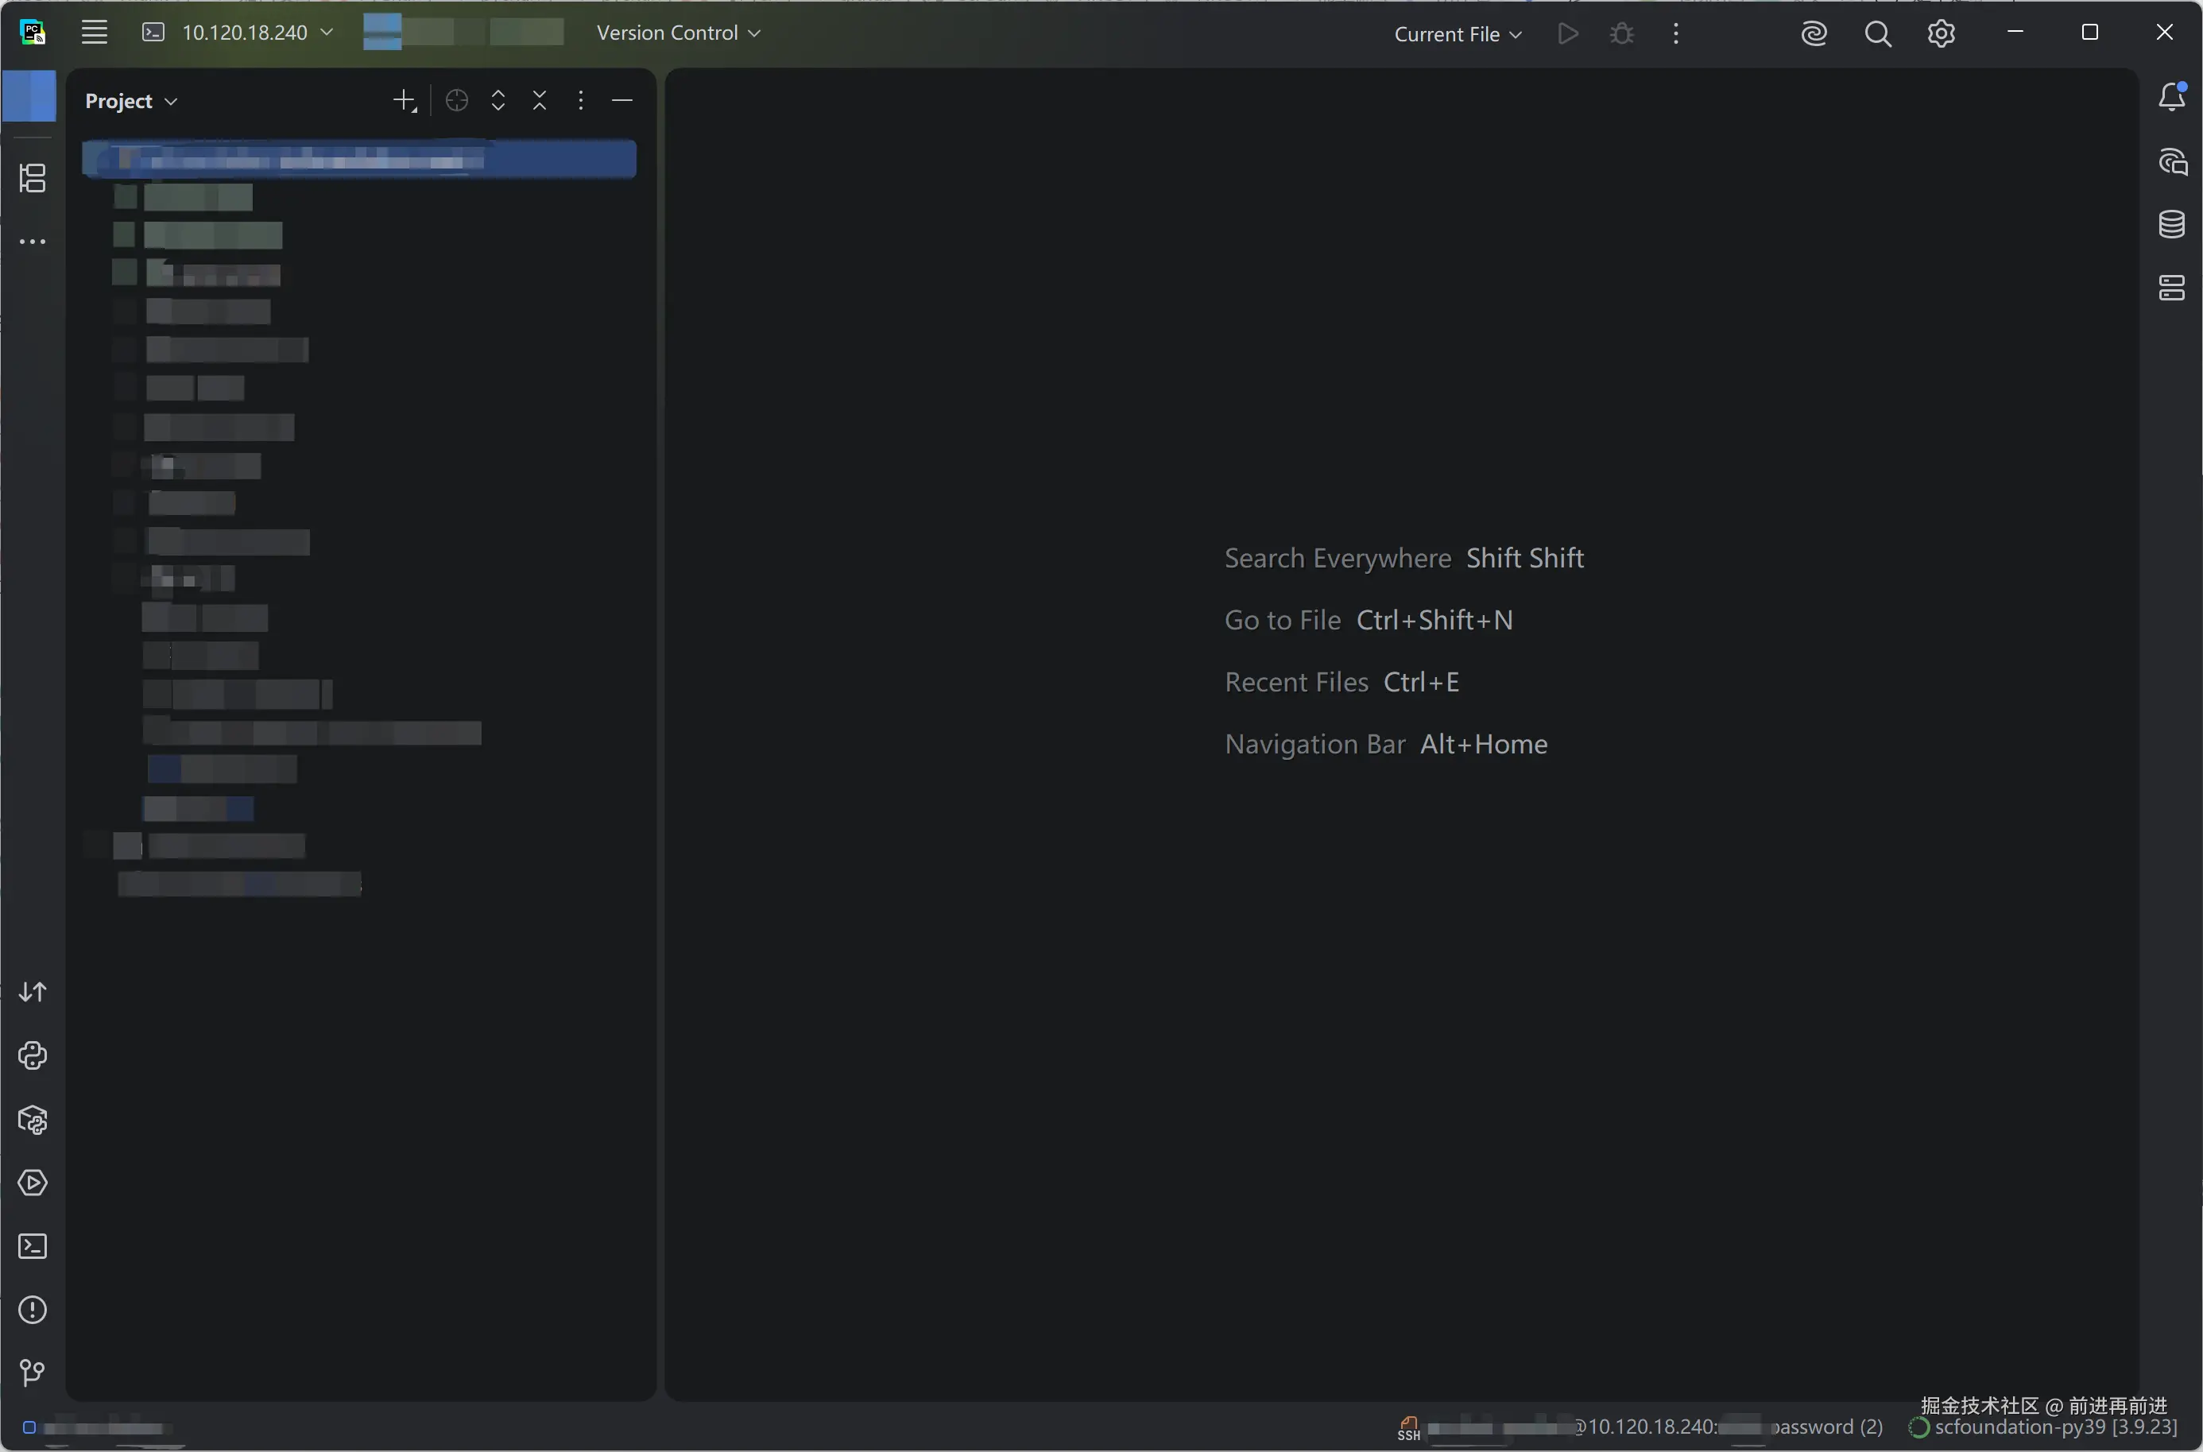Viewport: 2203px width, 1452px height.
Task: Open the Version Control dropdown
Action: pyautogui.click(x=678, y=33)
